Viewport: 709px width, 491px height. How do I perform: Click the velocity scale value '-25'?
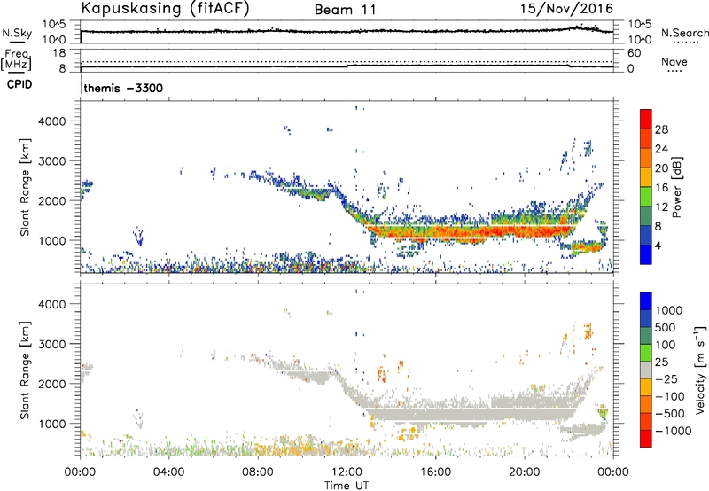click(x=666, y=378)
